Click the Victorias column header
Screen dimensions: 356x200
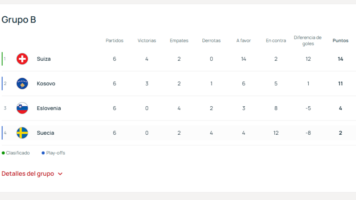coord(147,41)
